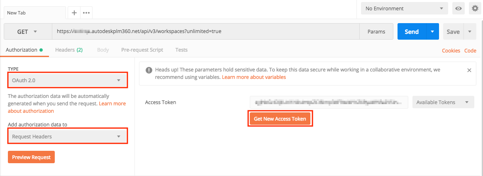Switch to the Tests tab
This screenshot has height=176, width=483.
click(x=181, y=50)
